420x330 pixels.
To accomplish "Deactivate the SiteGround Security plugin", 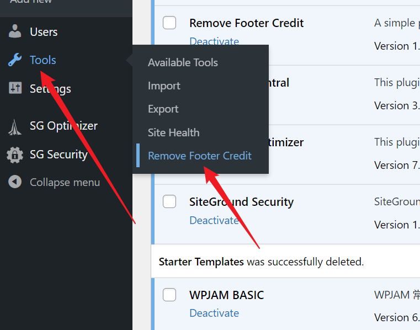I will click(214, 220).
